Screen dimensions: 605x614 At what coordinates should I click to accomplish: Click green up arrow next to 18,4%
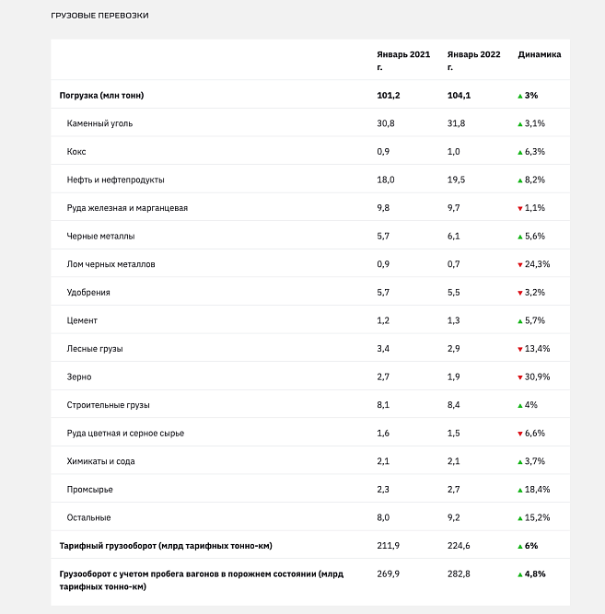coord(520,491)
